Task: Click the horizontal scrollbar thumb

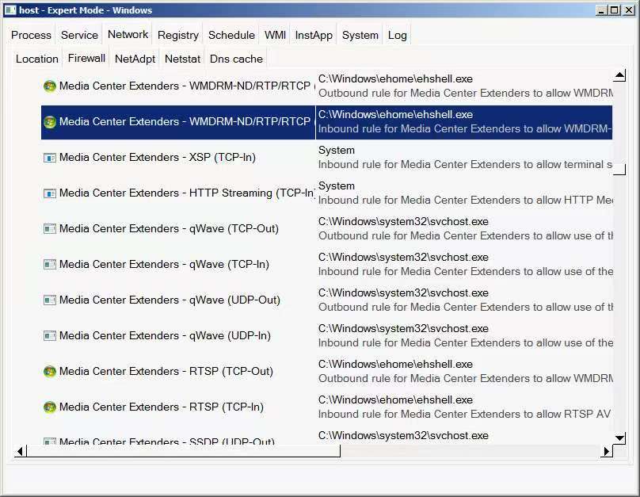Action: tap(182, 451)
